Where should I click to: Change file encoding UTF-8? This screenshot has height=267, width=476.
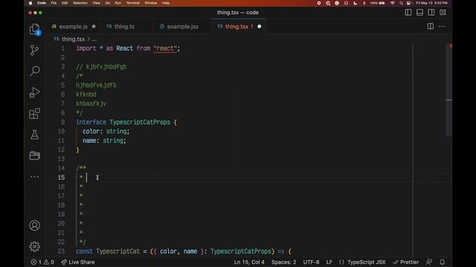click(311, 262)
